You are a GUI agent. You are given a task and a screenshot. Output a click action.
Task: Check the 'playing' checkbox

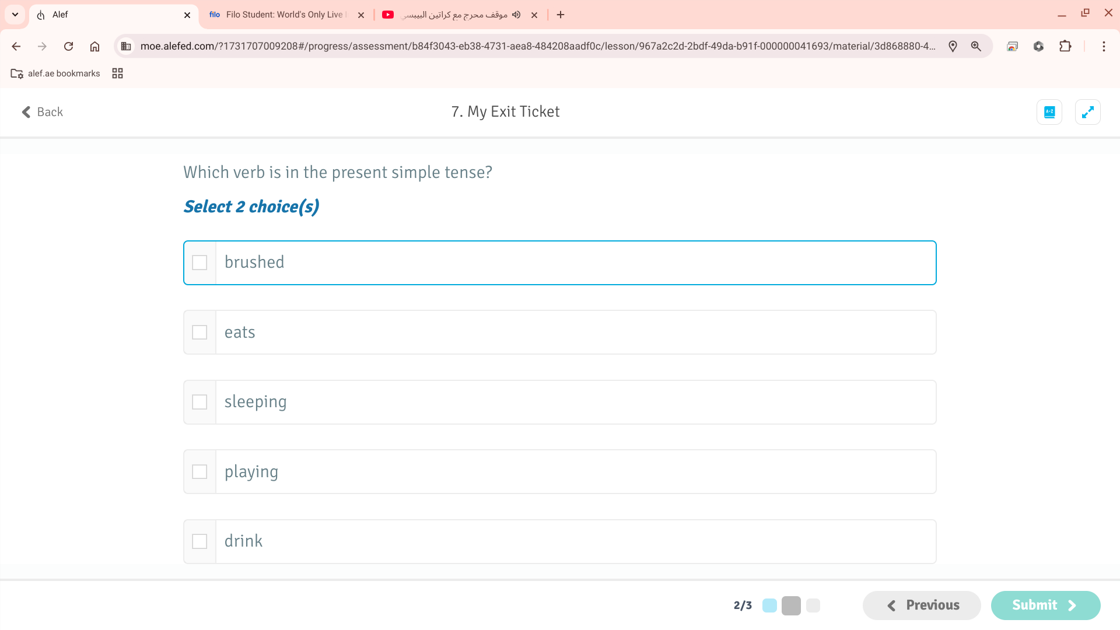(199, 472)
